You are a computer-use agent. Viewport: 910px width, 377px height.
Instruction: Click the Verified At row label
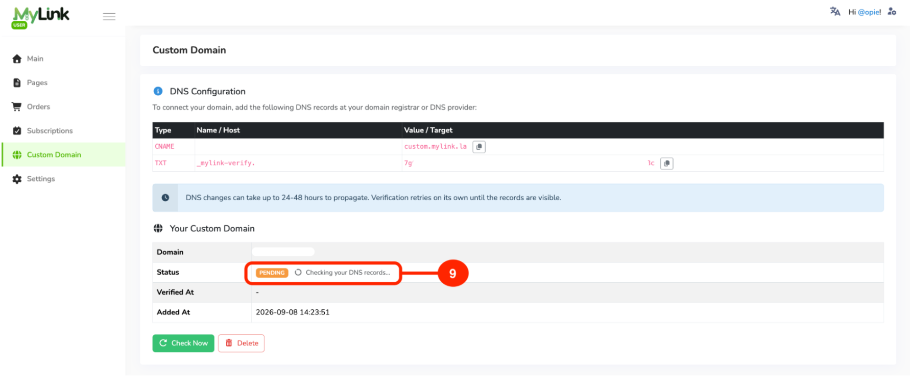(x=175, y=292)
